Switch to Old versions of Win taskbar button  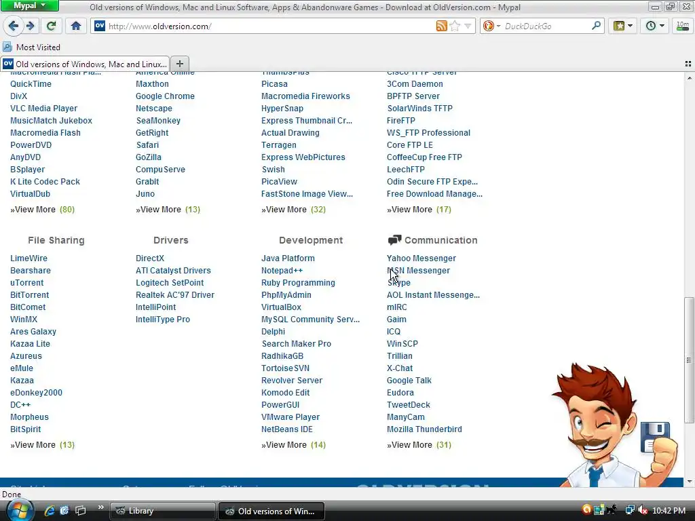pyautogui.click(x=271, y=511)
